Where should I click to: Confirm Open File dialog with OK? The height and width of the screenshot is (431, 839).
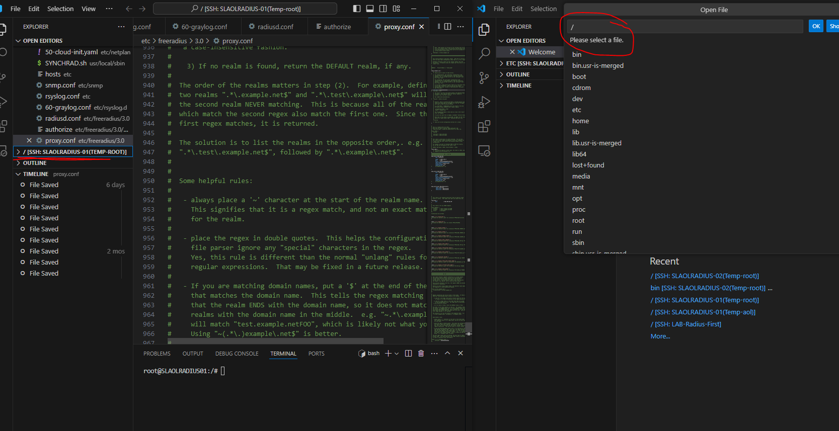[x=816, y=26]
